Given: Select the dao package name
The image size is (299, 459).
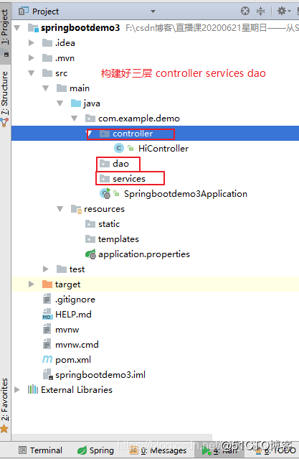Looking at the screenshot, I should pyautogui.click(x=120, y=164).
